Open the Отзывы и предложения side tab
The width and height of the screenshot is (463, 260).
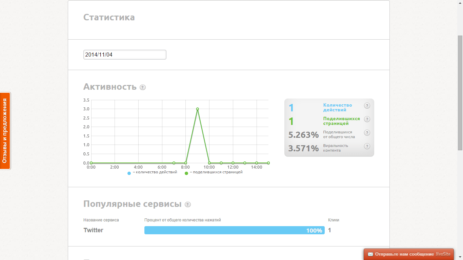(x=5, y=131)
